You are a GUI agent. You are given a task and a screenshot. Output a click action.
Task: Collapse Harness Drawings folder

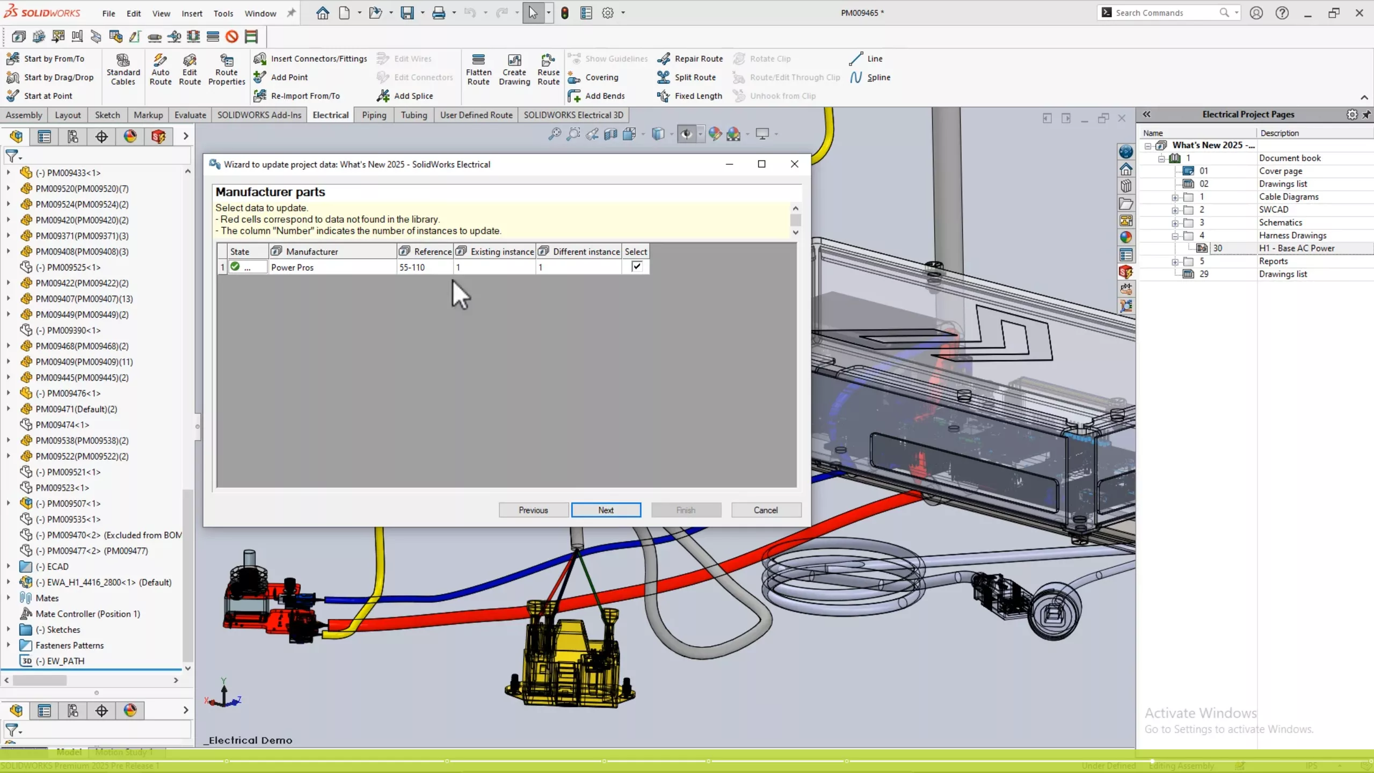pyautogui.click(x=1175, y=236)
